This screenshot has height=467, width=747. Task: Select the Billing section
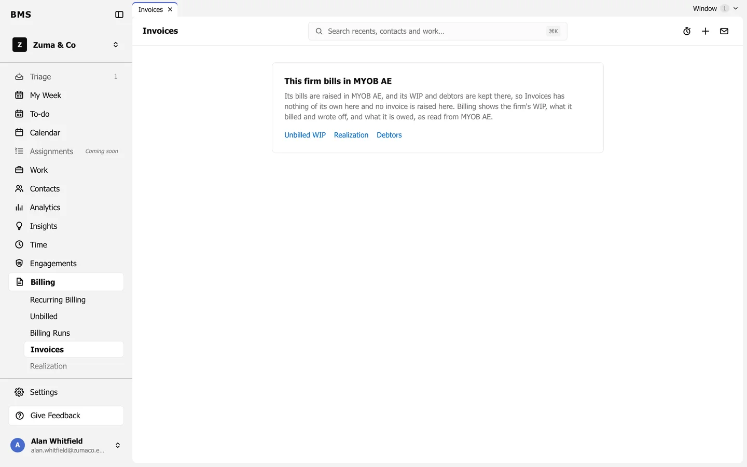pyautogui.click(x=66, y=282)
